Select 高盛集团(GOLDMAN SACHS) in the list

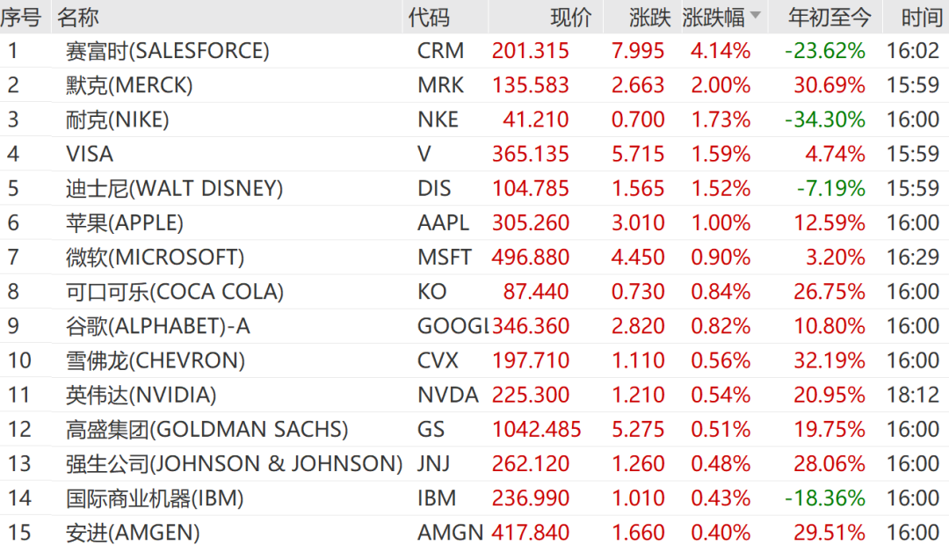click(207, 429)
